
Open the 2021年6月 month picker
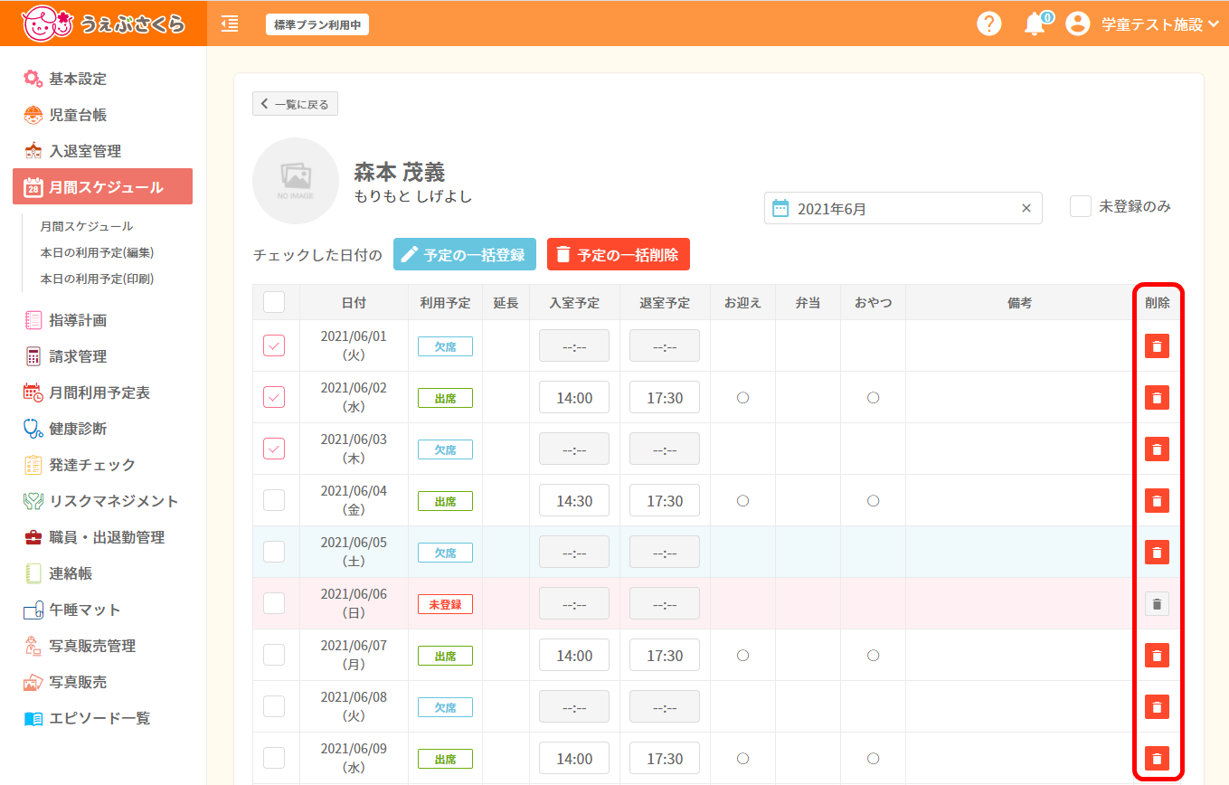pos(903,208)
